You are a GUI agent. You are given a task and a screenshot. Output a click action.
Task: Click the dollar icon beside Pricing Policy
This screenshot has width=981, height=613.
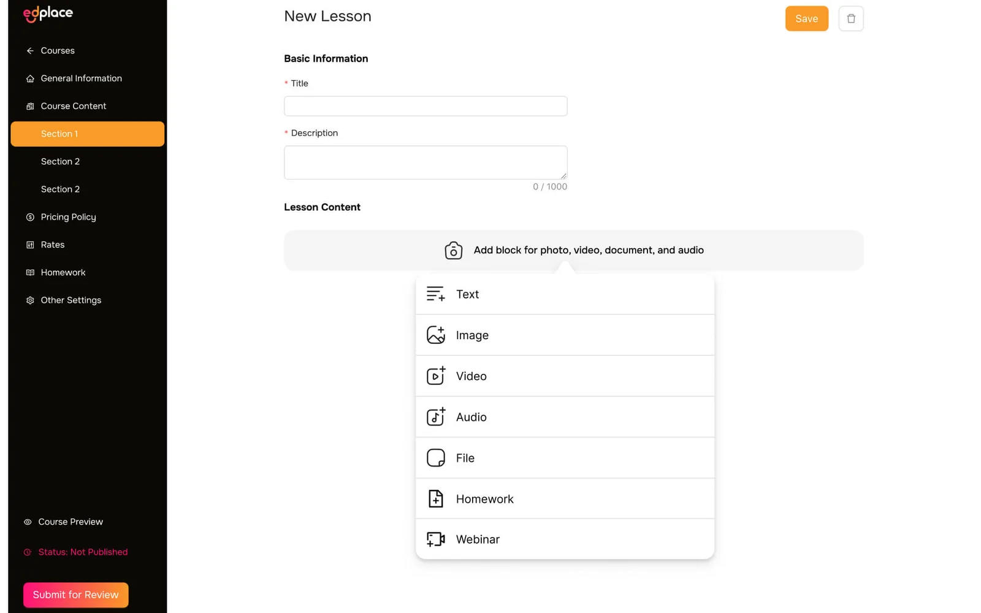coord(30,217)
